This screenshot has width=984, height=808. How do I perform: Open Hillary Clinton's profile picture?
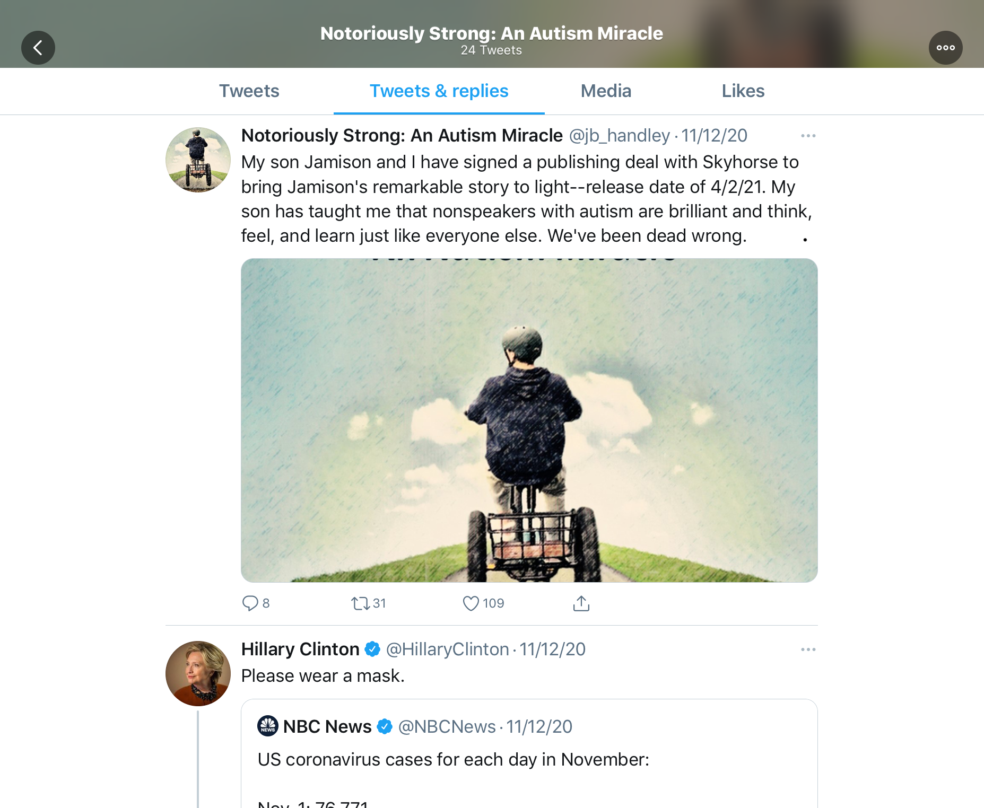click(x=198, y=673)
